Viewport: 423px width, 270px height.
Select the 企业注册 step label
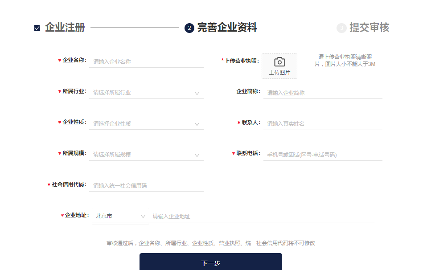(x=65, y=28)
